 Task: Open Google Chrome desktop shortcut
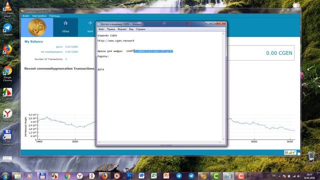click(7, 73)
